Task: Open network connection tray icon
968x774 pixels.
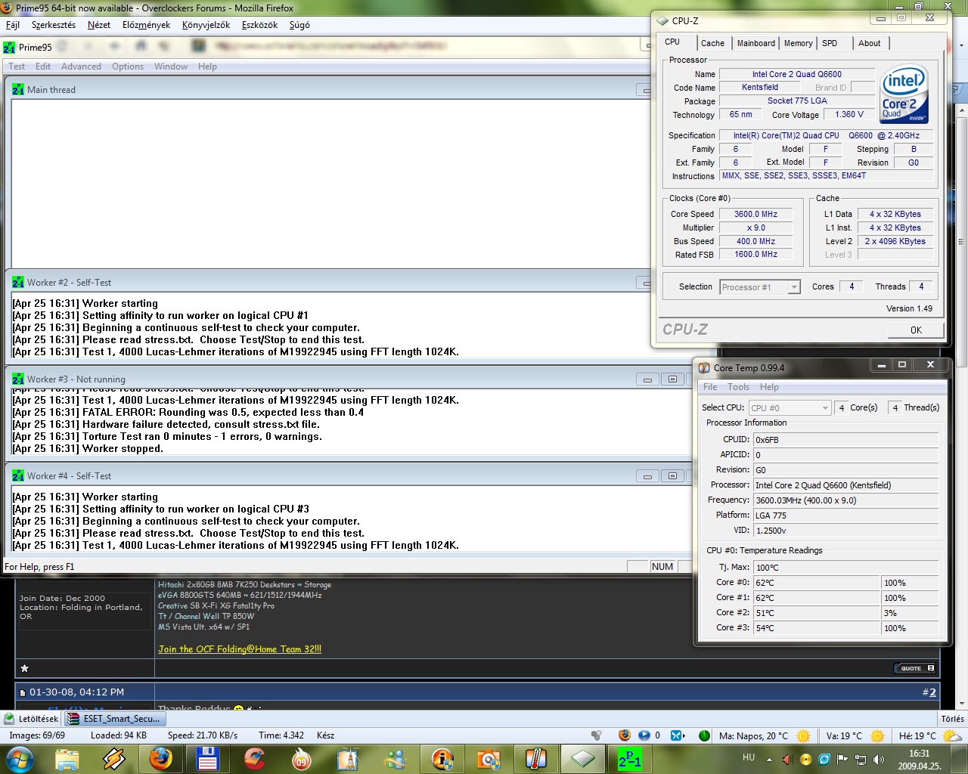Action: point(861,760)
